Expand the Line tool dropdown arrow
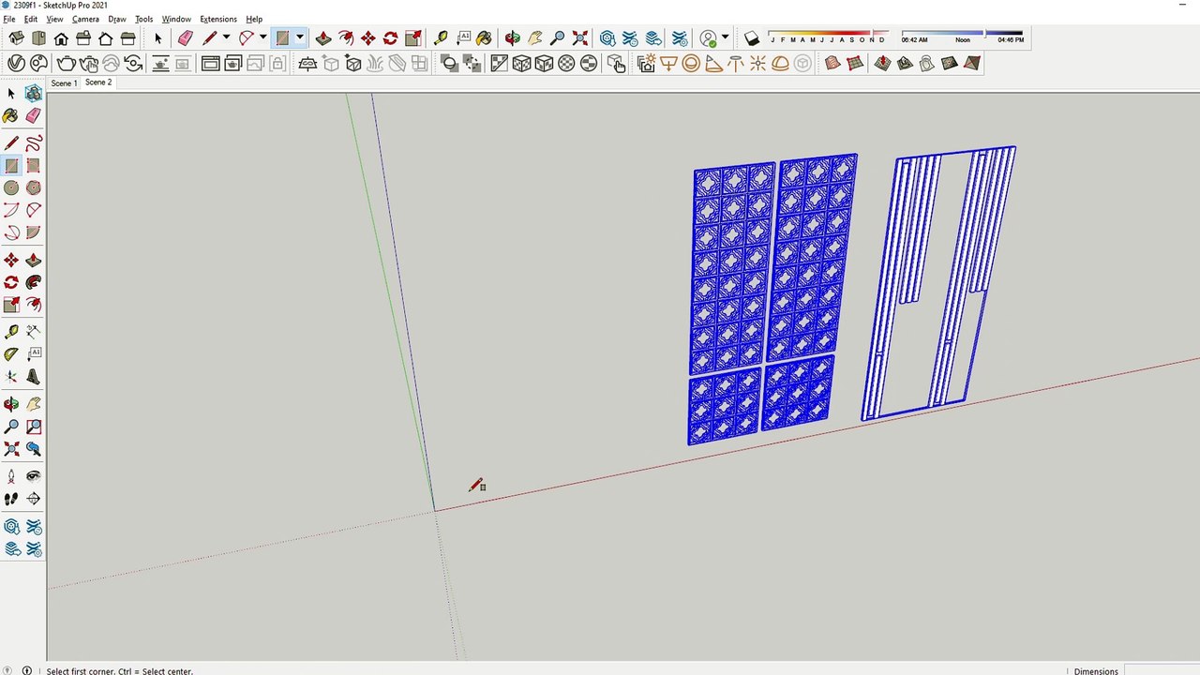1200x675 pixels. [226, 38]
